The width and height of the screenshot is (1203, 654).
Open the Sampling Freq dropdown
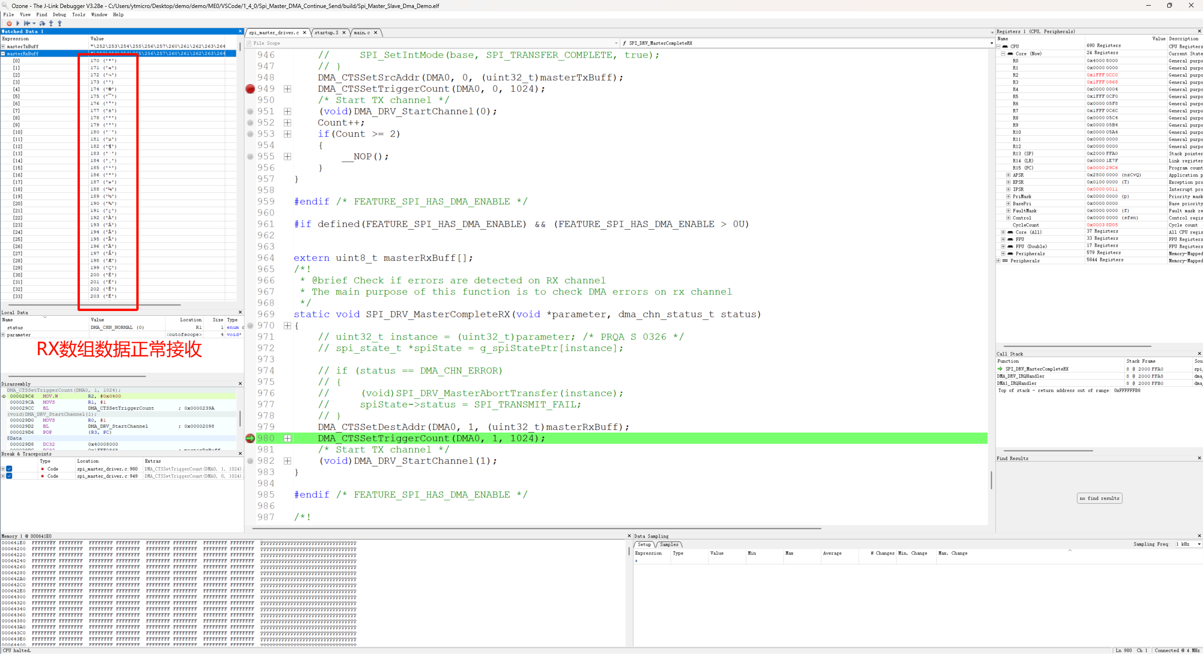coord(1199,544)
